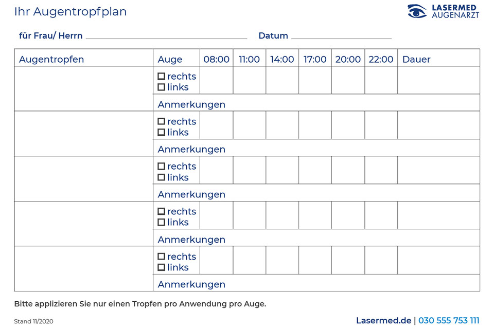Click the first row Dauer cell
This screenshot has width=494, height=329.
[438, 80]
